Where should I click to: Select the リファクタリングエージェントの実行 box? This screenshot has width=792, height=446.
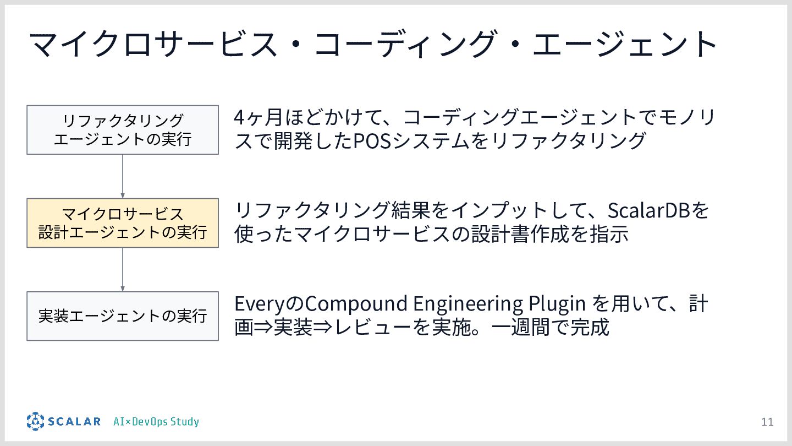[x=123, y=130]
